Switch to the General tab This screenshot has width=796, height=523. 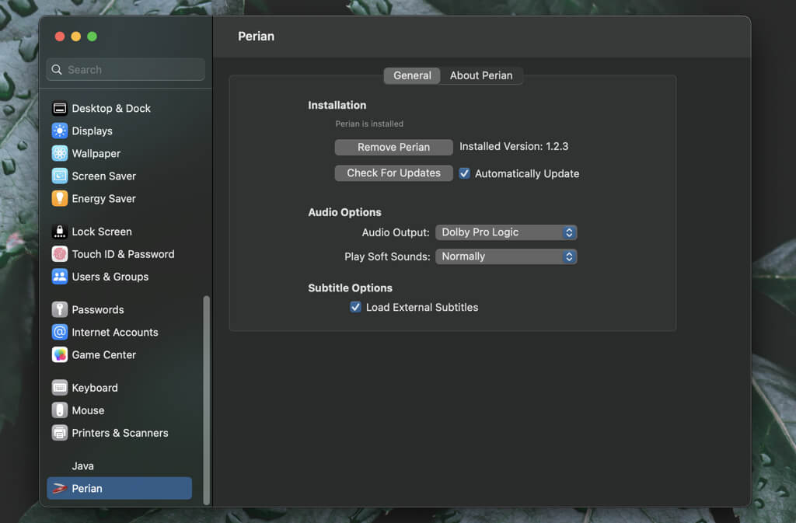tap(412, 75)
